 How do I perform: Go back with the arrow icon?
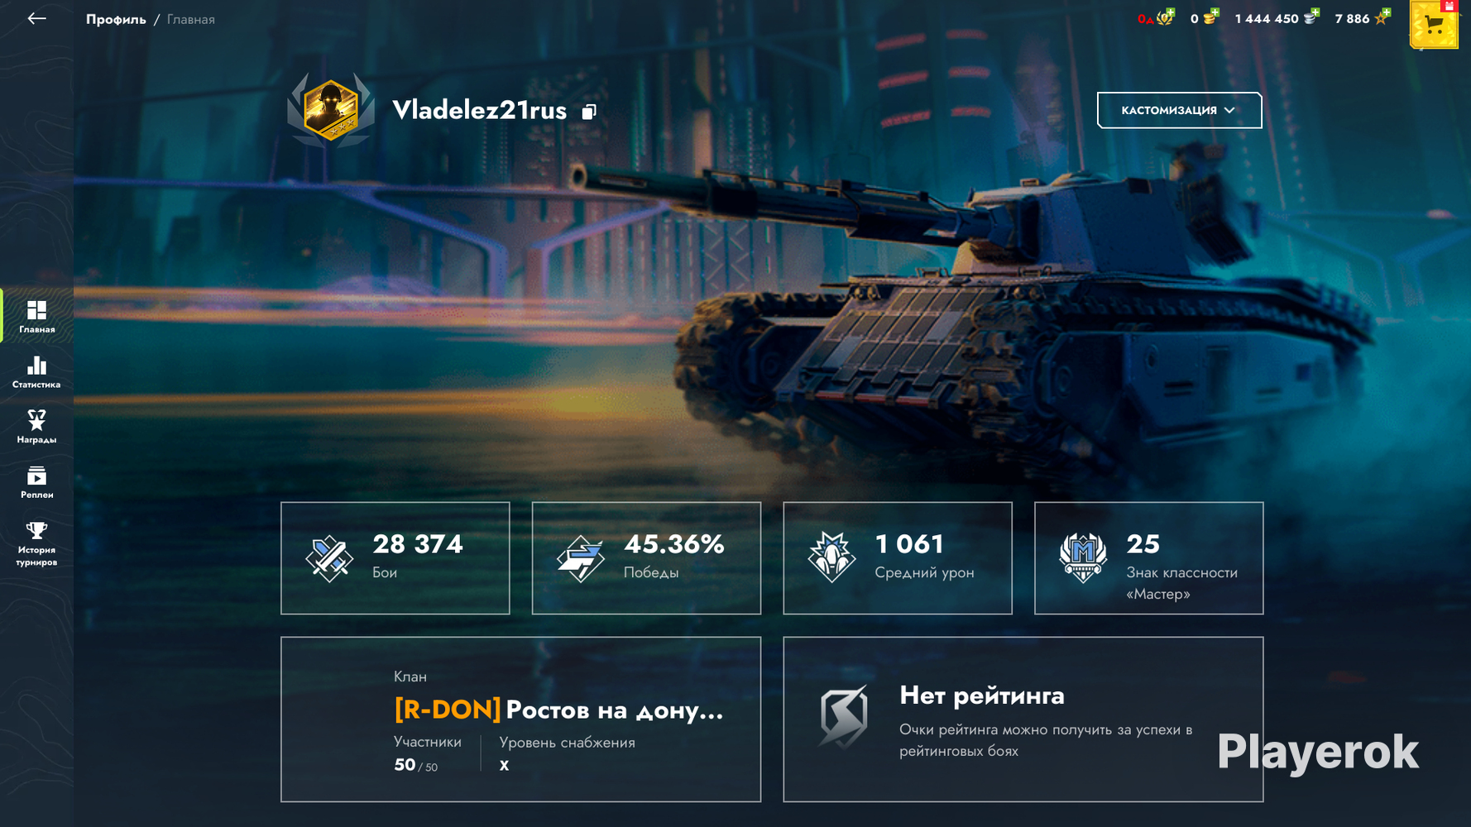pos(36,18)
